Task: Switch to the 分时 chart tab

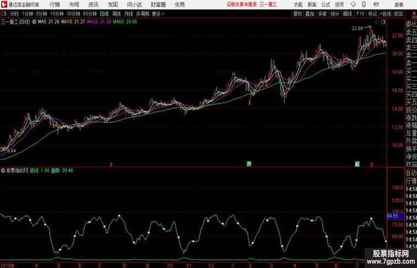Action: click(x=14, y=14)
